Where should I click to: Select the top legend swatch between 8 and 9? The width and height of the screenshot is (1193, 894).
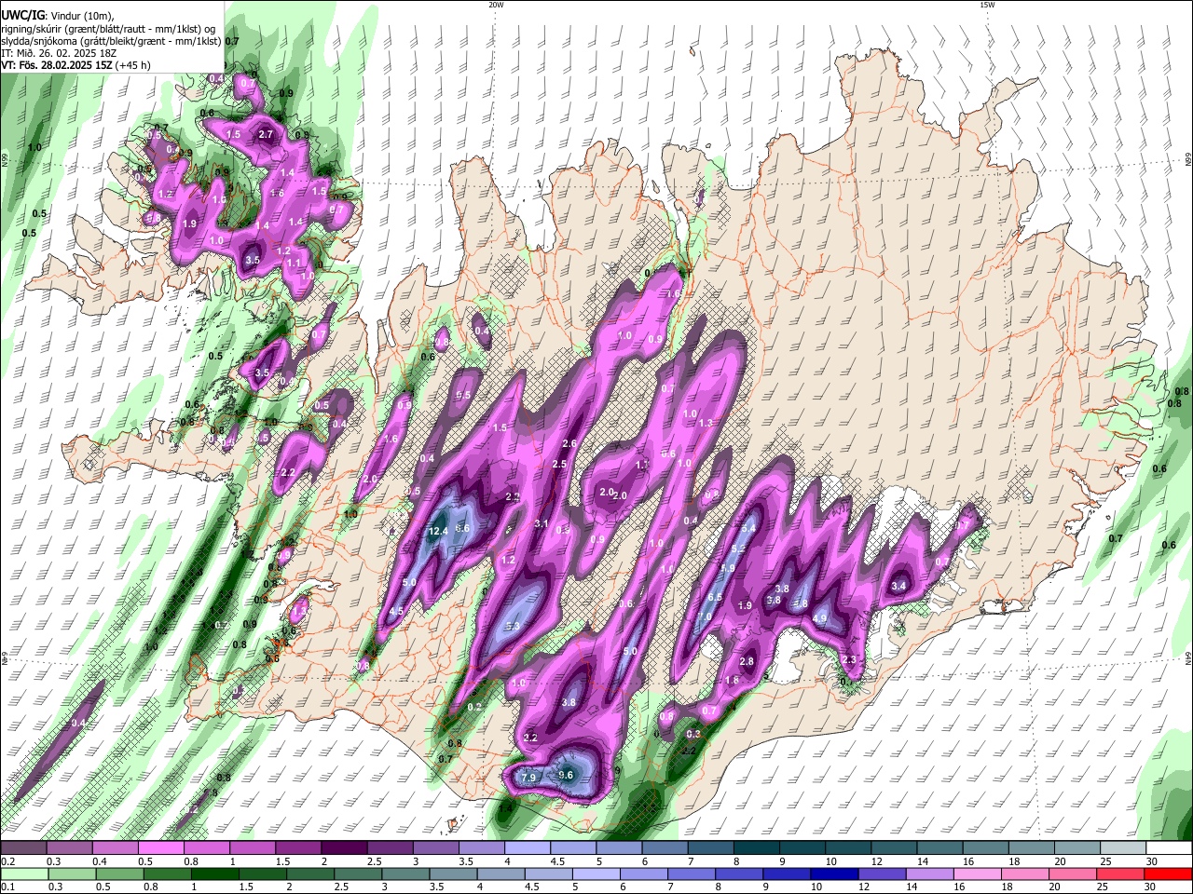[x=757, y=848]
